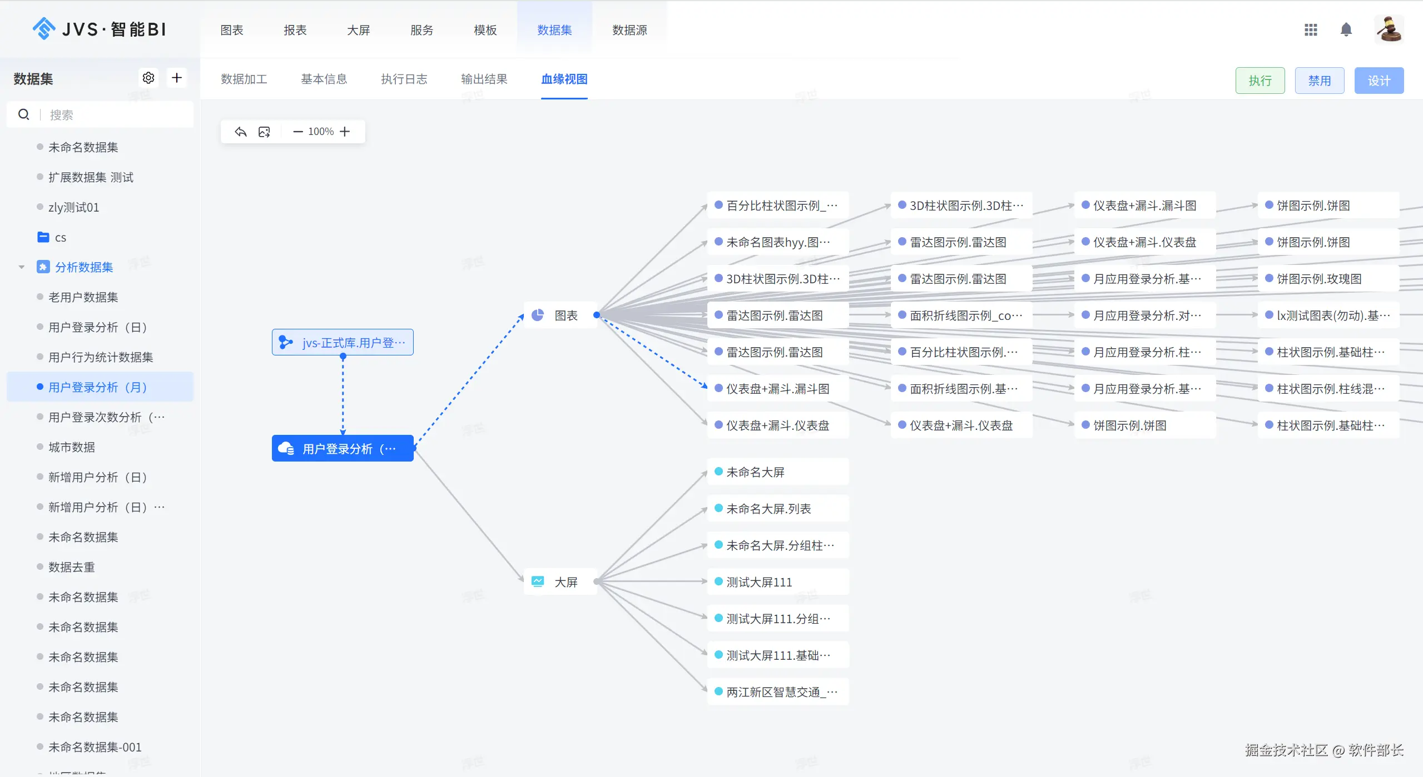Click the undo arrow in canvas toolbar
Screen dimensions: 1423x777
(240, 132)
